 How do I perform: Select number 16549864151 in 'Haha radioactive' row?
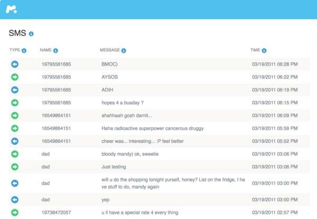point(56,129)
